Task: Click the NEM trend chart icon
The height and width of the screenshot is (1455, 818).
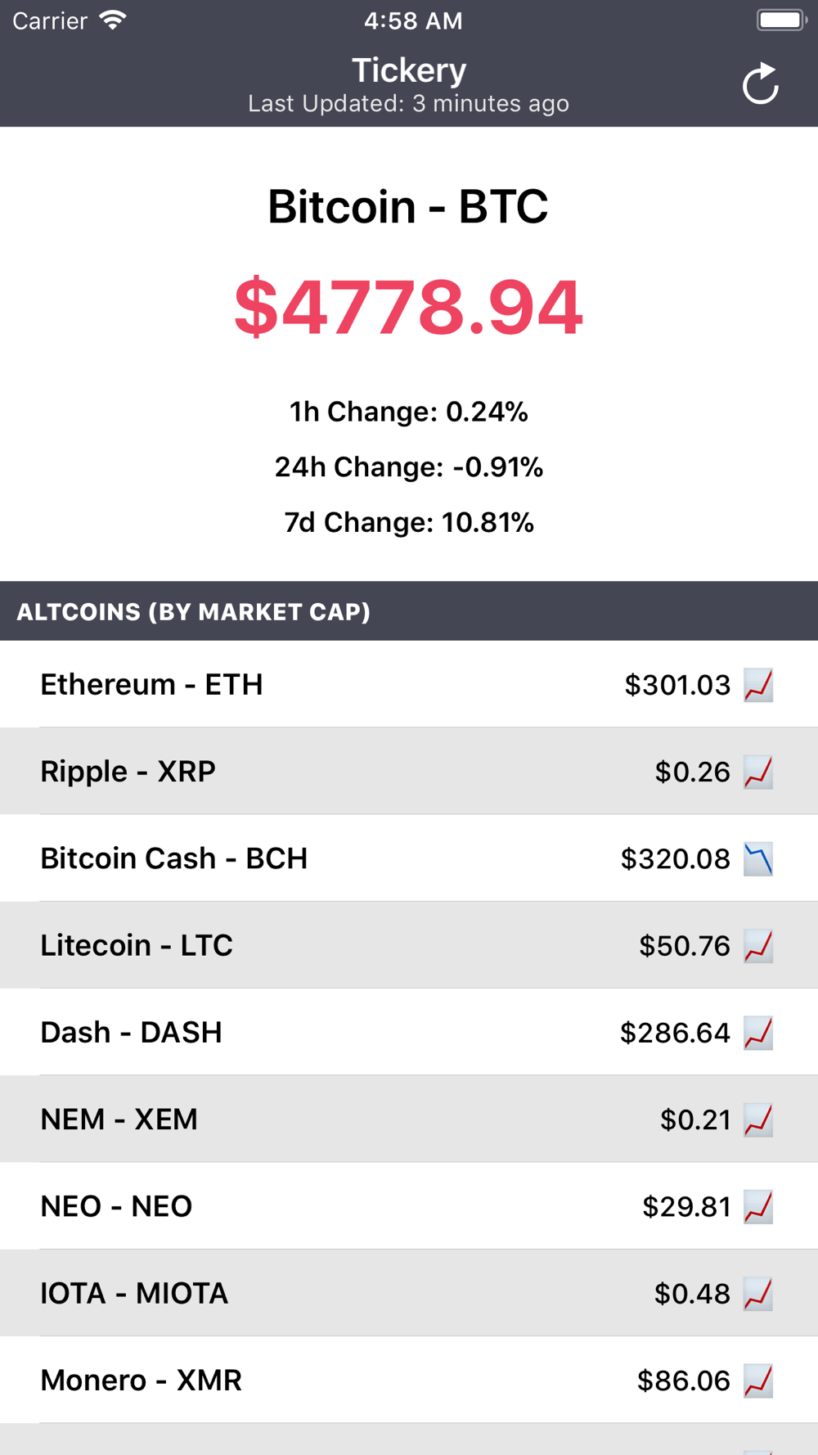Action: click(x=758, y=1119)
